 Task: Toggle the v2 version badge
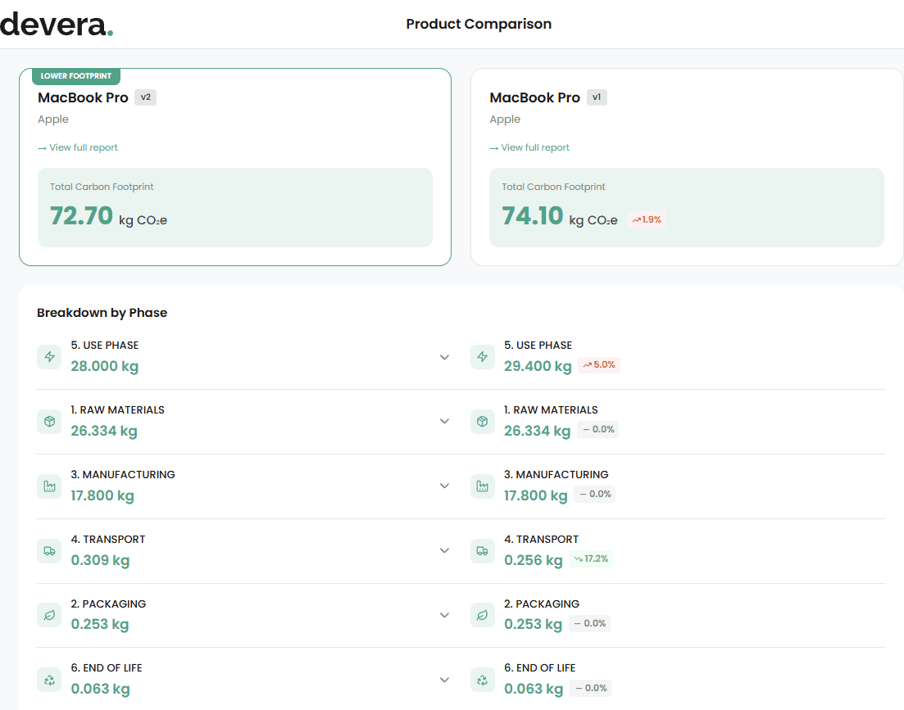[145, 97]
